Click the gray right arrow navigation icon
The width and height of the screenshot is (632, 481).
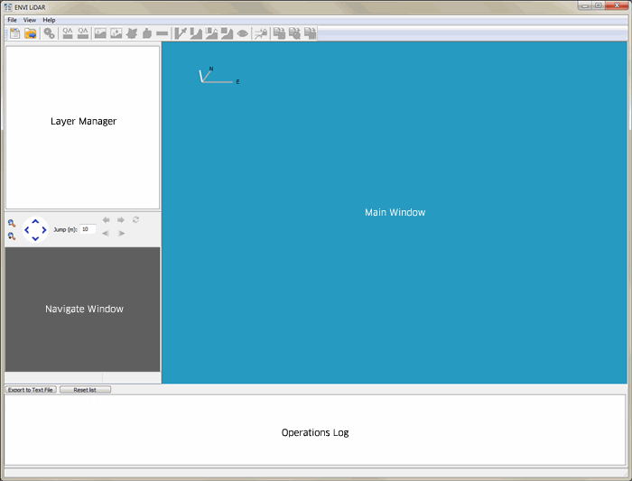tap(120, 220)
